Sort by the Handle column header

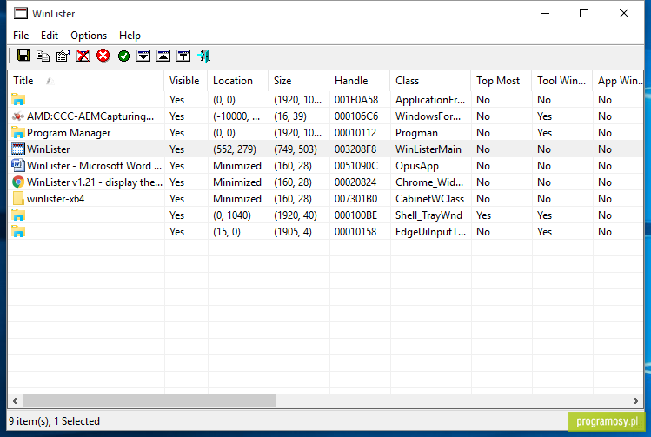point(360,81)
